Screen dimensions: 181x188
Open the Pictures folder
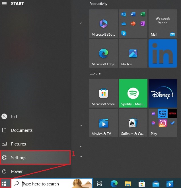tap(35, 144)
